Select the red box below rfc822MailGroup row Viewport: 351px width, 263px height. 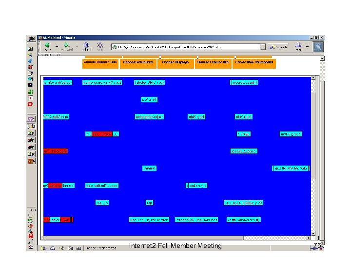(55, 151)
